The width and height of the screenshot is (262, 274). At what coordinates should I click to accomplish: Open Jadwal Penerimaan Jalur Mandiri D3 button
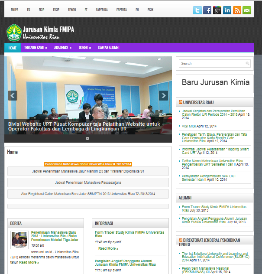pos(88,171)
